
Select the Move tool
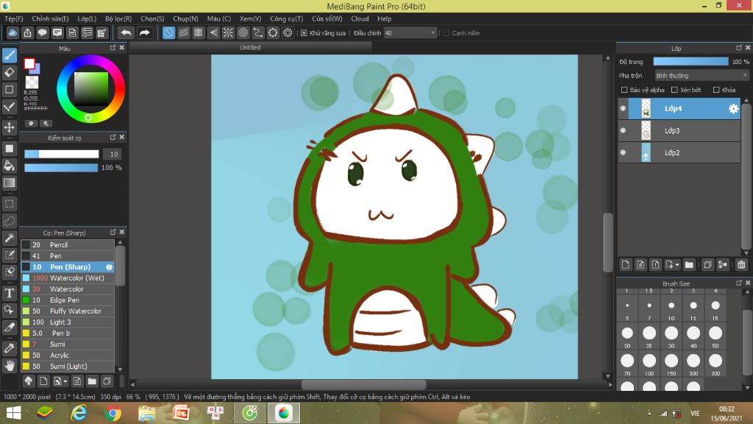pos(10,127)
